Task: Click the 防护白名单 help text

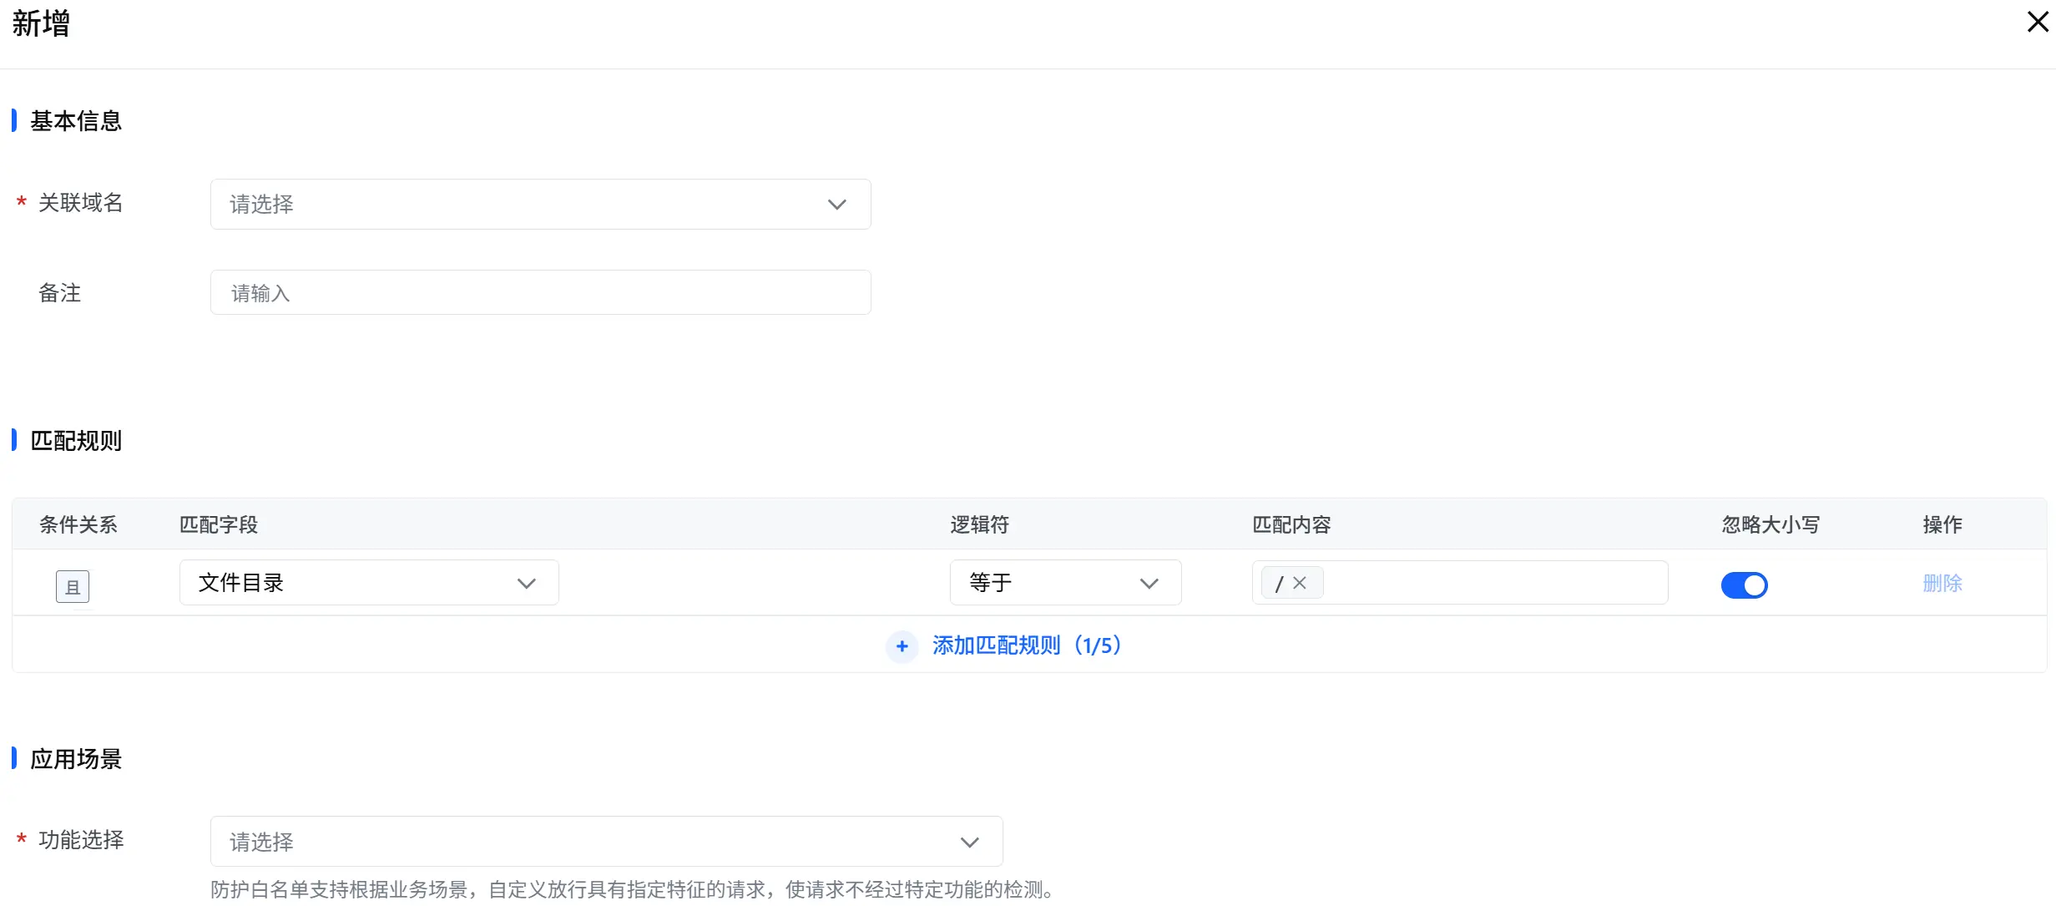Action: 634,889
